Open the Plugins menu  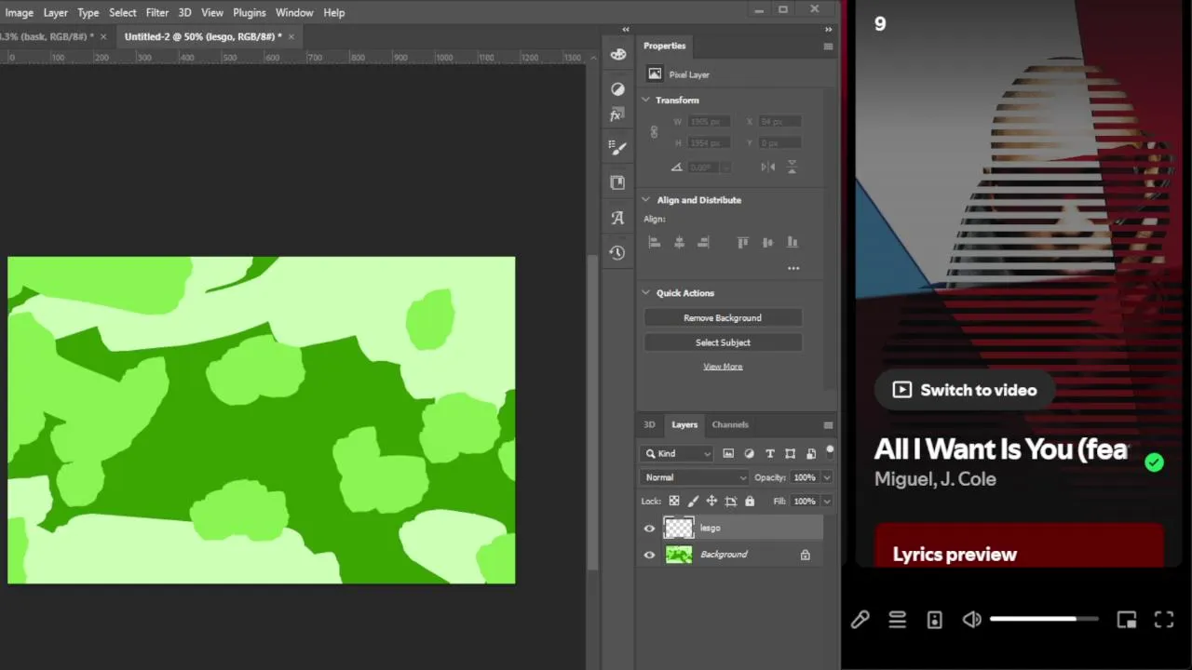[250, 12]
